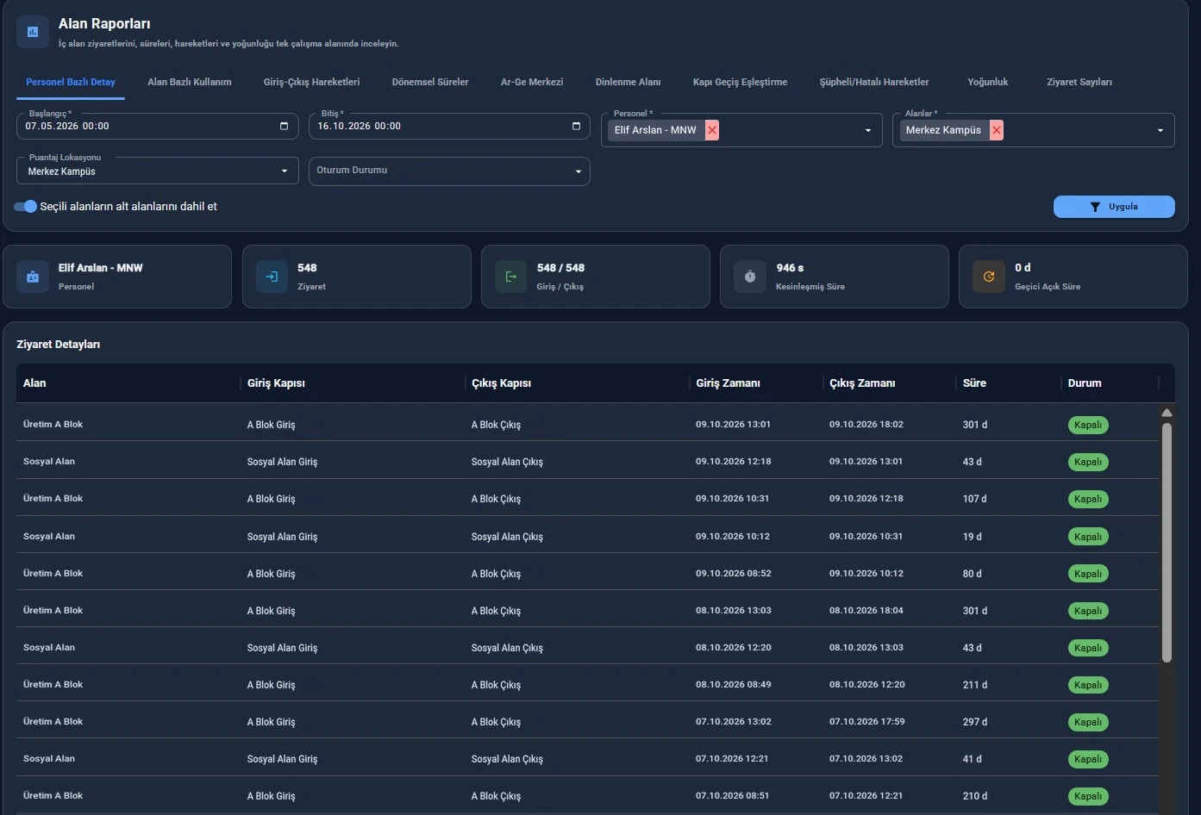Open the Oturum Durumu dropdown
1201x815 pixels.
click(x=449, y=171)
